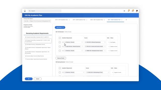Expand the Add Period dropdown button
Image resolution: width=161 pixels, height=90 pixels.
point(60,27)
